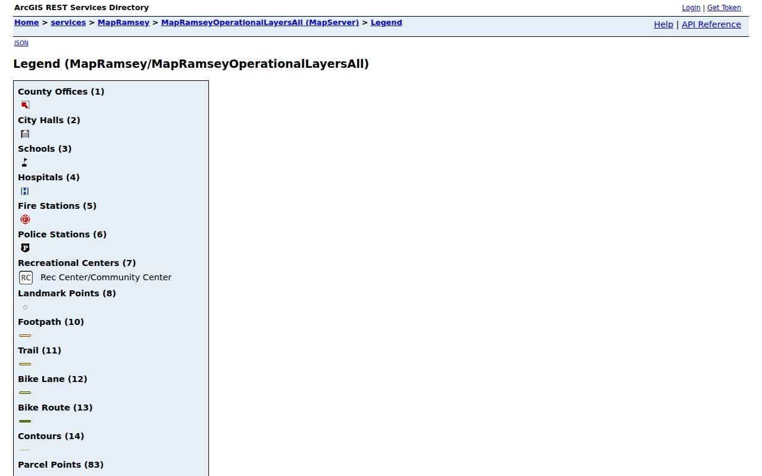762x476 pixels.
Task: Click the Schools flag icon
Action: pyautogui.click(x=25, y=162)
